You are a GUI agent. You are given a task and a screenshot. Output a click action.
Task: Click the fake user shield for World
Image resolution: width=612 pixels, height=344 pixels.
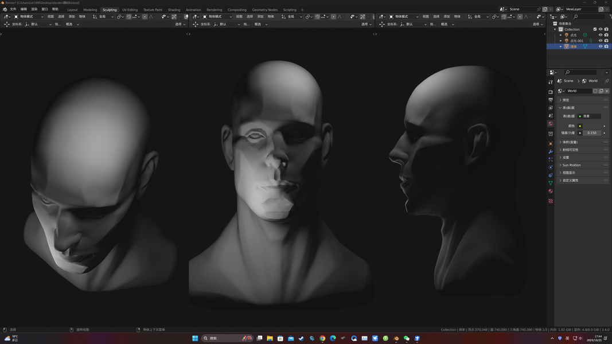point(595,91)
